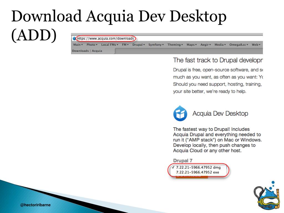Expand the Aegir bookmarks folder

pyautogui.click(x=206, y=45)
